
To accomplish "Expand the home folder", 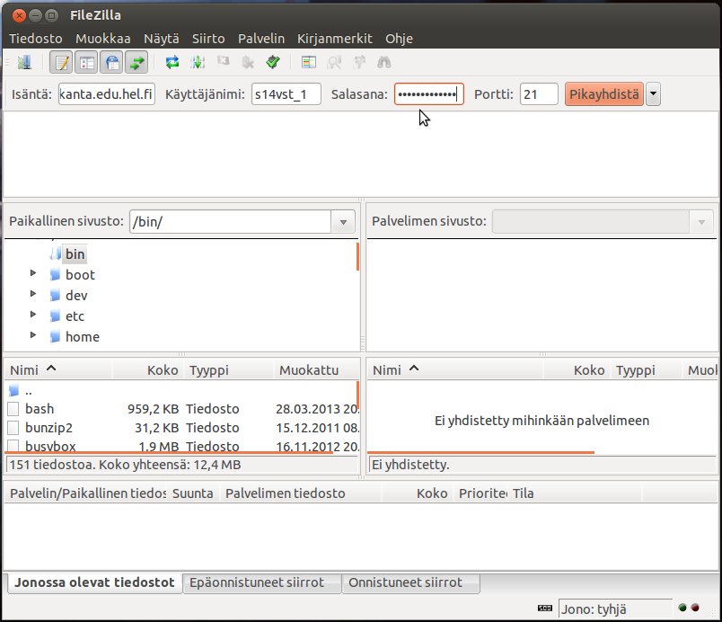I will pyautogui.click(x=33, y=335).
